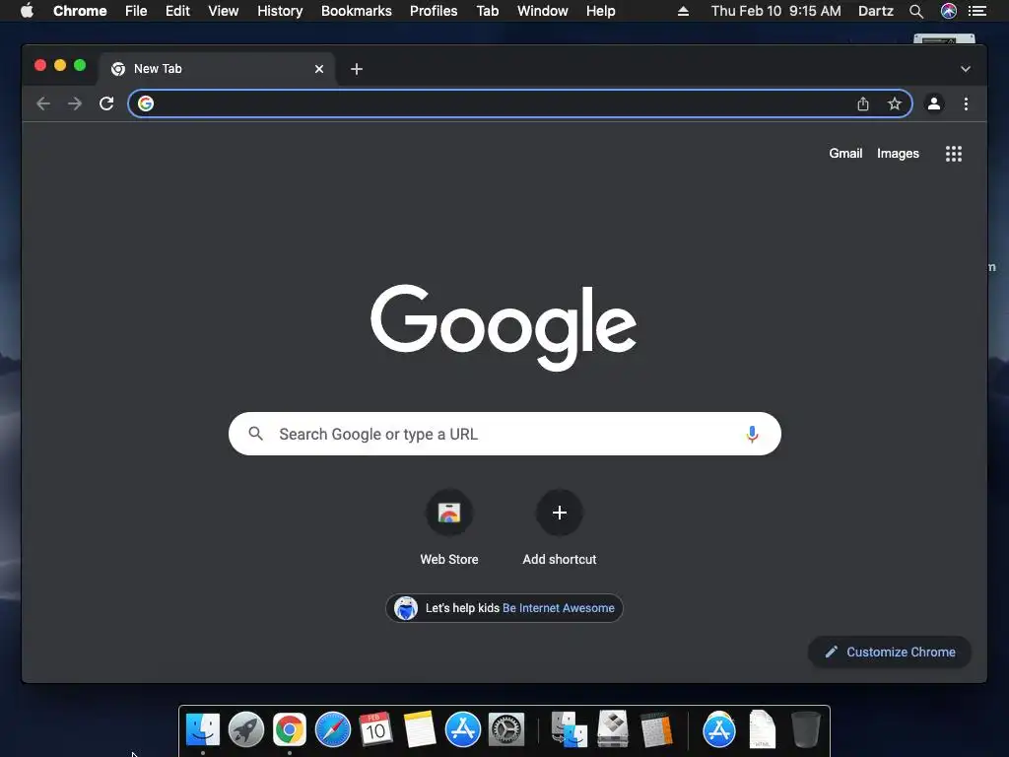Open Notes from the Dock
This screenshot has width=1009, height=757.
420,730
